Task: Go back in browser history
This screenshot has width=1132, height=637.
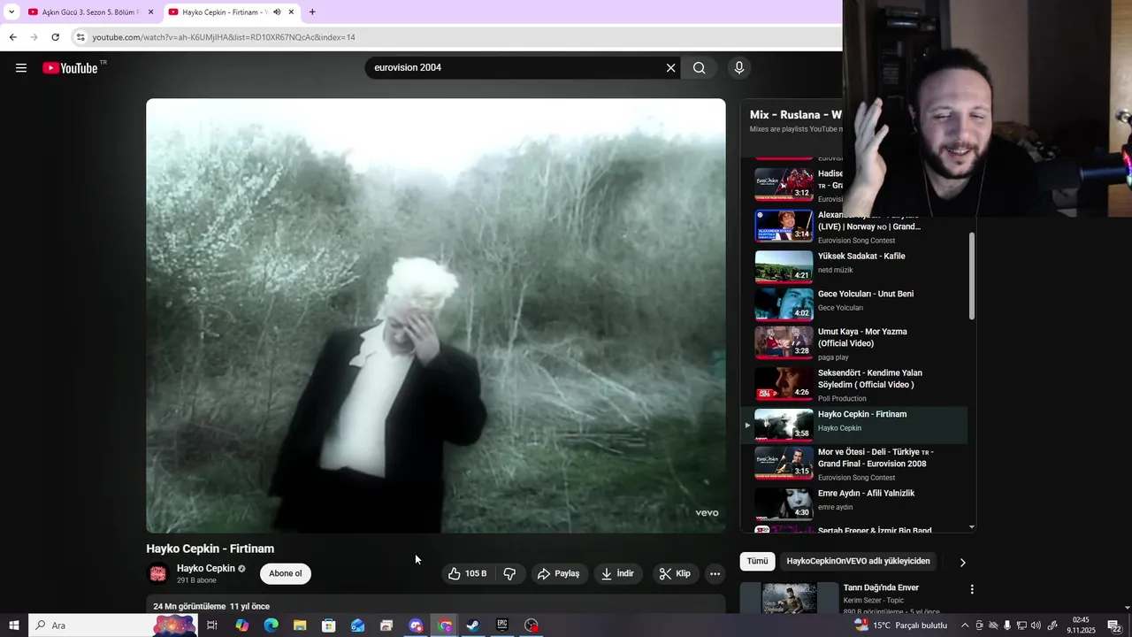Action: tap(13, 37)
